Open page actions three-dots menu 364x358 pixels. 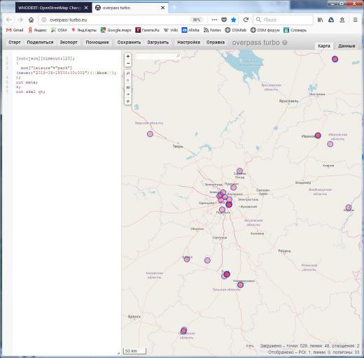214,20
